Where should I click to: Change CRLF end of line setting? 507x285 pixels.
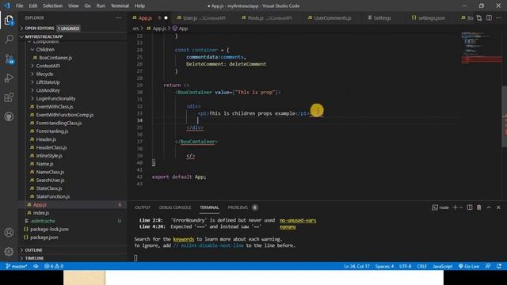tap(421, 266)
